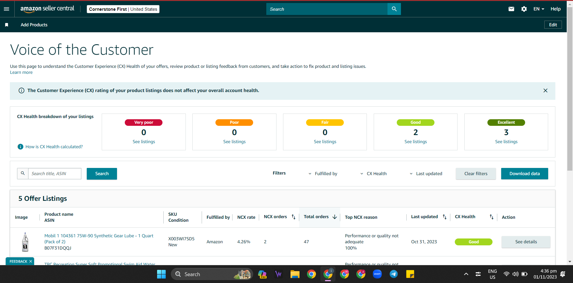Expand the Last updated filter dropdown
The height and width of the screenshot is (283, 573).
tap(426, 174)
